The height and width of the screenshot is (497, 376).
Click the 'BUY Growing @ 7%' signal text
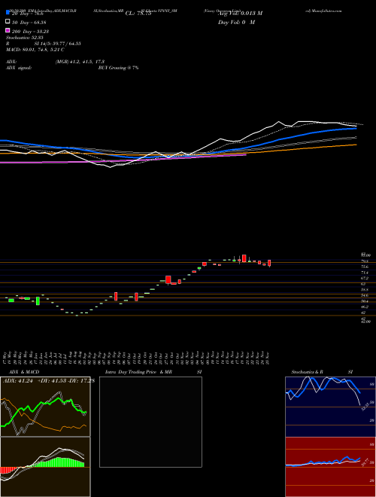pos(118,68)
